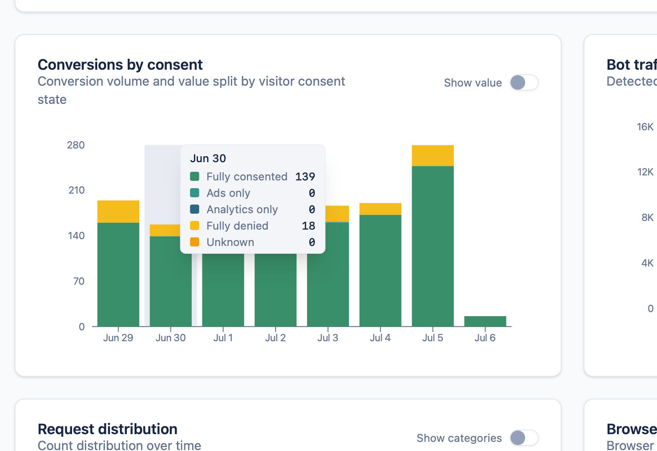Viewport: 657px width, 451px height.
Task: Click the Conversions by consent heading
Action: coord(120,65)
